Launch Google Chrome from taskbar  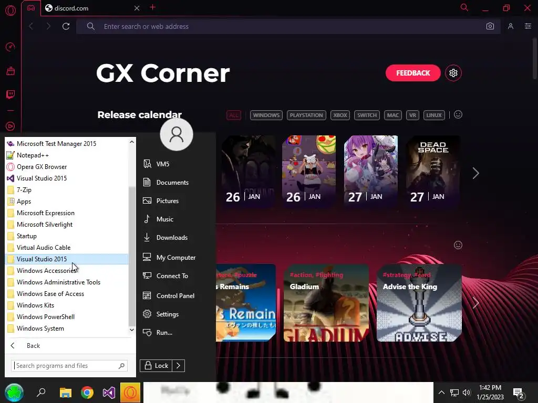point(87,393)
